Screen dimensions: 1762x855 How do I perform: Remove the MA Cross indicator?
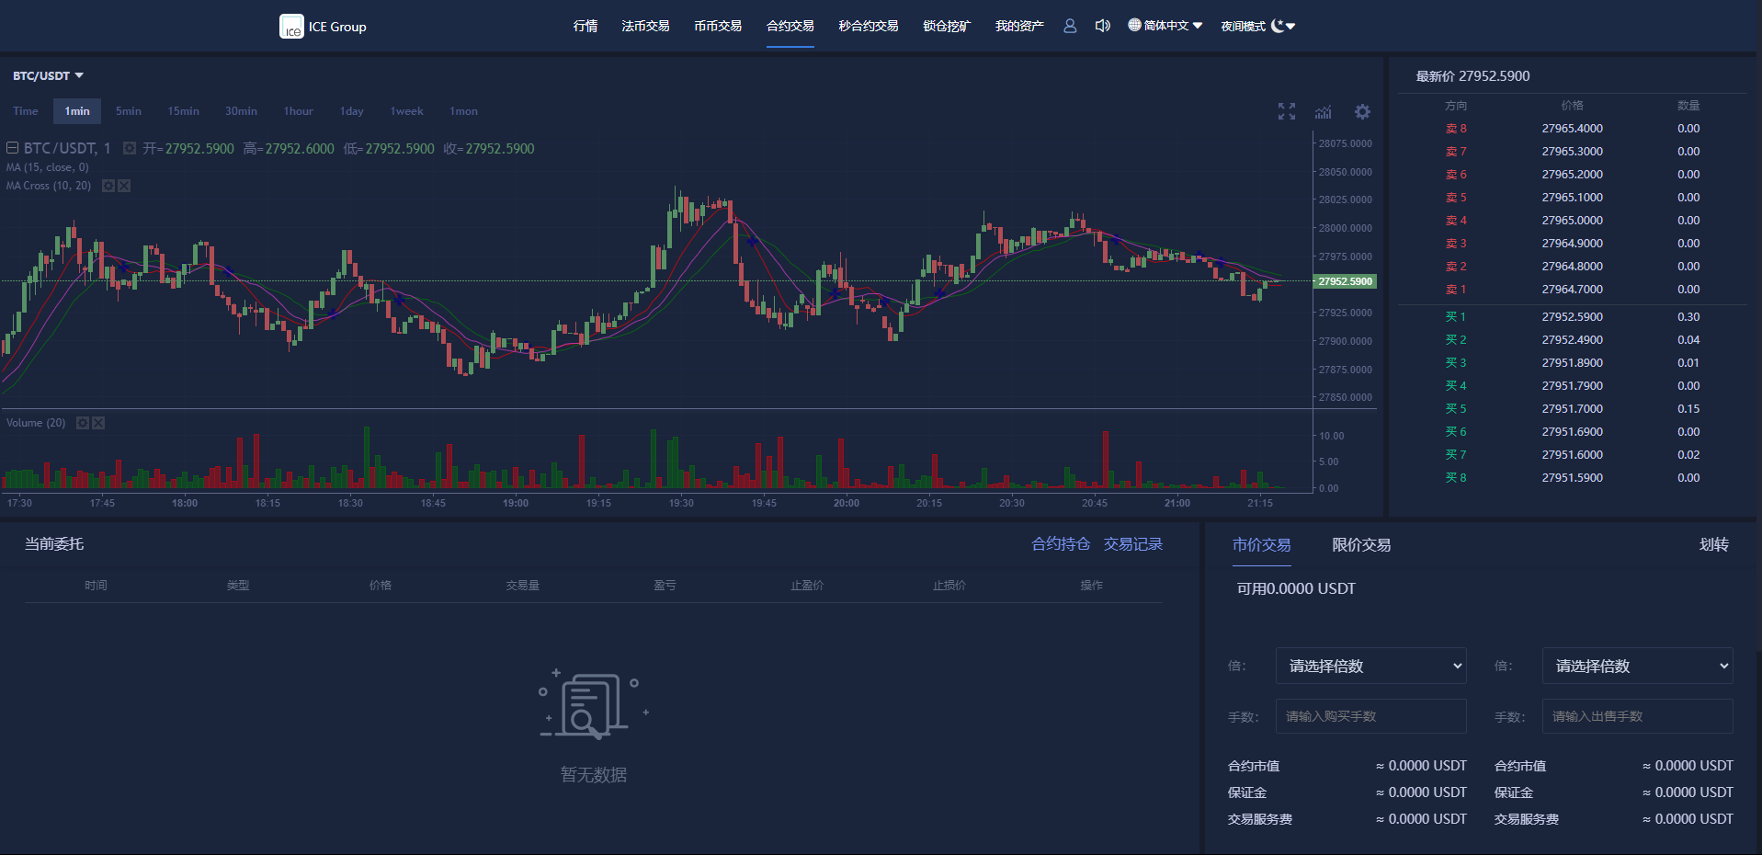(x=124, y=186)
